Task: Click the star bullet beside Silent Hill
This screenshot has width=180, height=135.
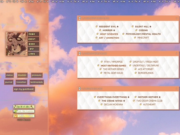Action: tap(132, 26)
